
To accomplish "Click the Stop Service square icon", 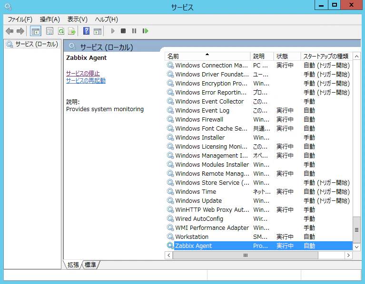I will [123, 31].
